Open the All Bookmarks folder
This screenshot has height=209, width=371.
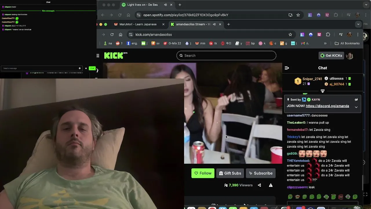click(x=347, y=44)
